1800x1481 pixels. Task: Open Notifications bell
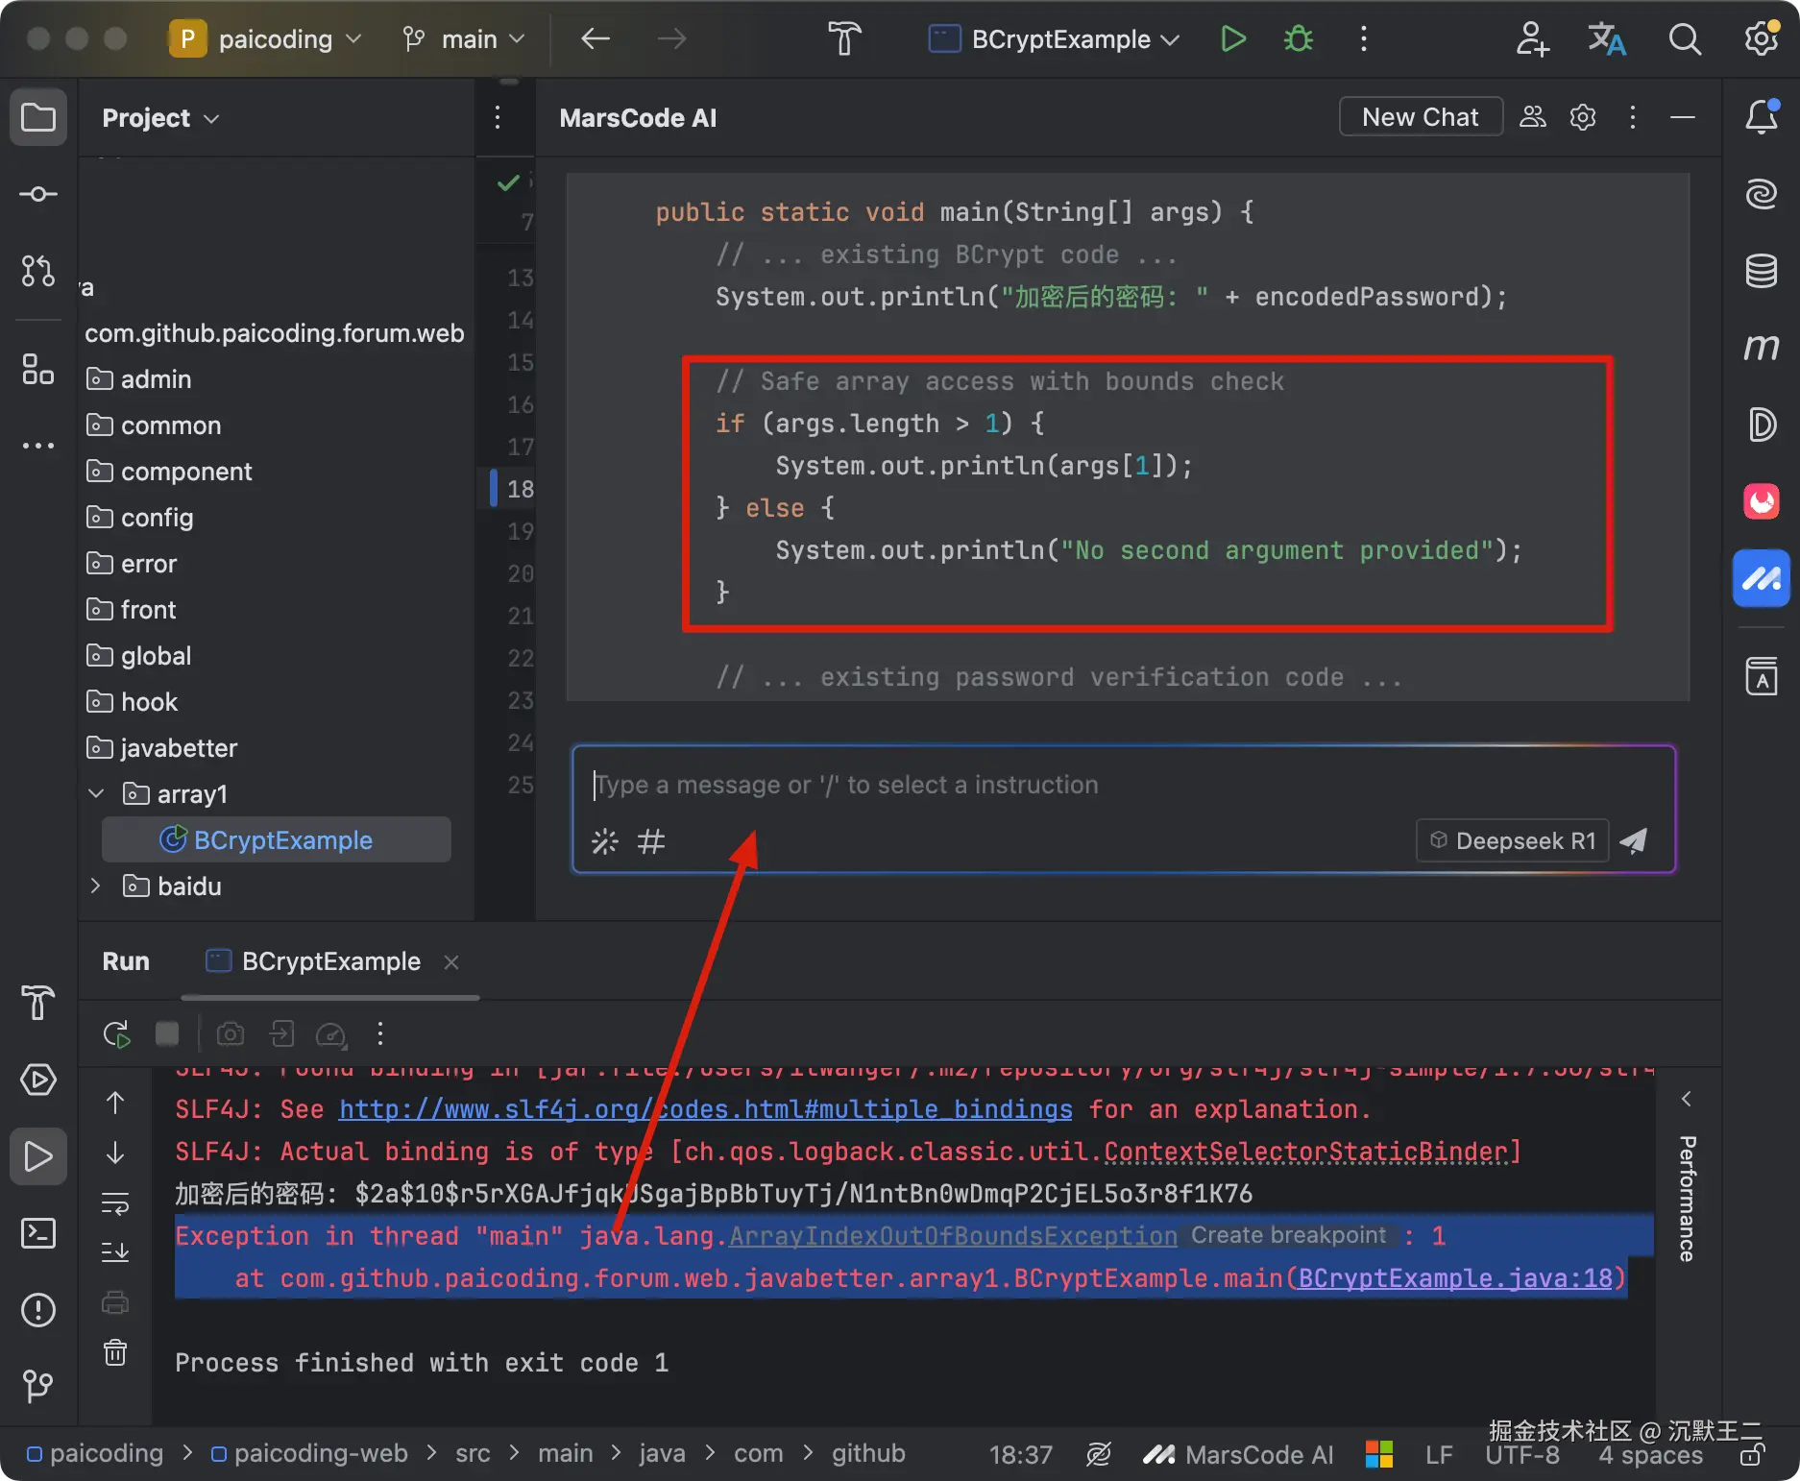click(1762, 117)
